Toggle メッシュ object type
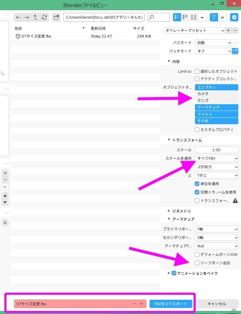 (x=217, y=114)
